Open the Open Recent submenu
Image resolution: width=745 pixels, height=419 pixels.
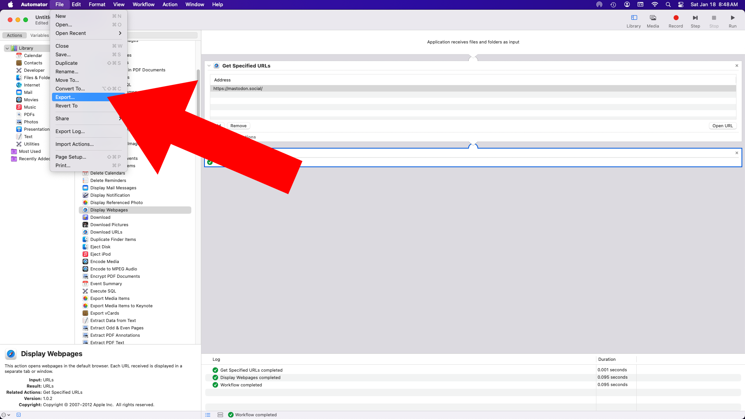click(88, 33)
